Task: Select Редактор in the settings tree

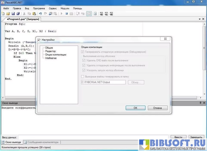Action: tap(50, 51)
